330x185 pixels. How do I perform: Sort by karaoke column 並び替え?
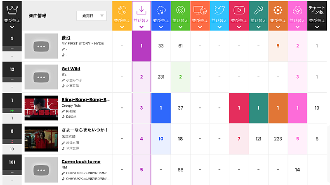[x=259, y=21]
